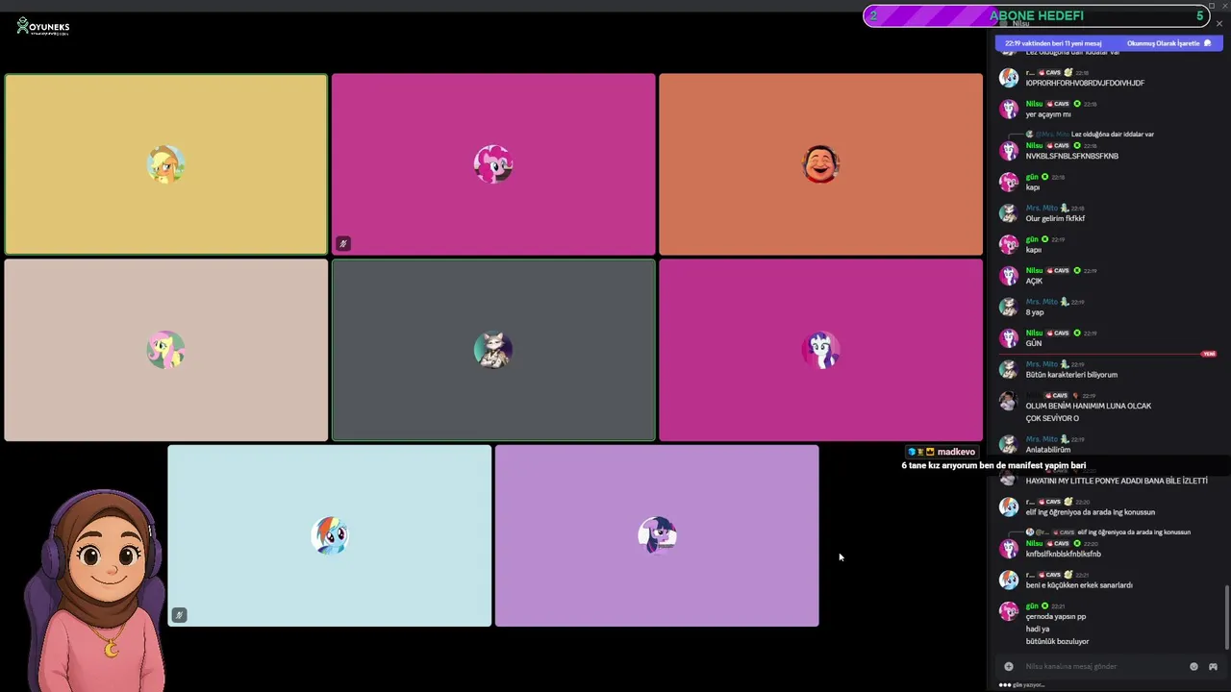Click muted microphone icon on pink Pinkie Pie tile

click(343, 244)
